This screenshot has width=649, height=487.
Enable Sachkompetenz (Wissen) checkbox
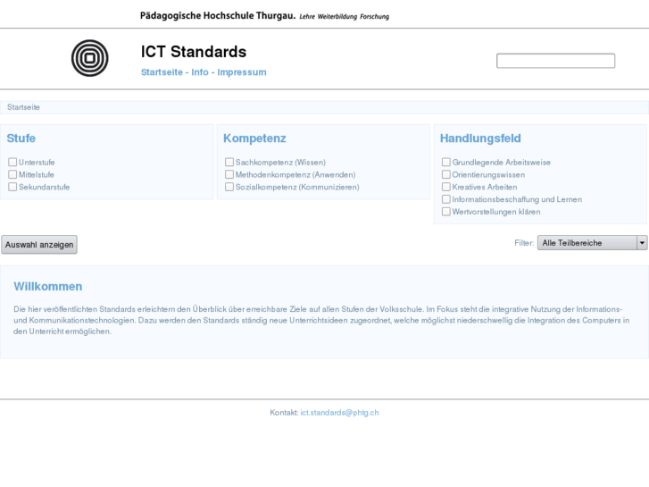coord(229,162)
